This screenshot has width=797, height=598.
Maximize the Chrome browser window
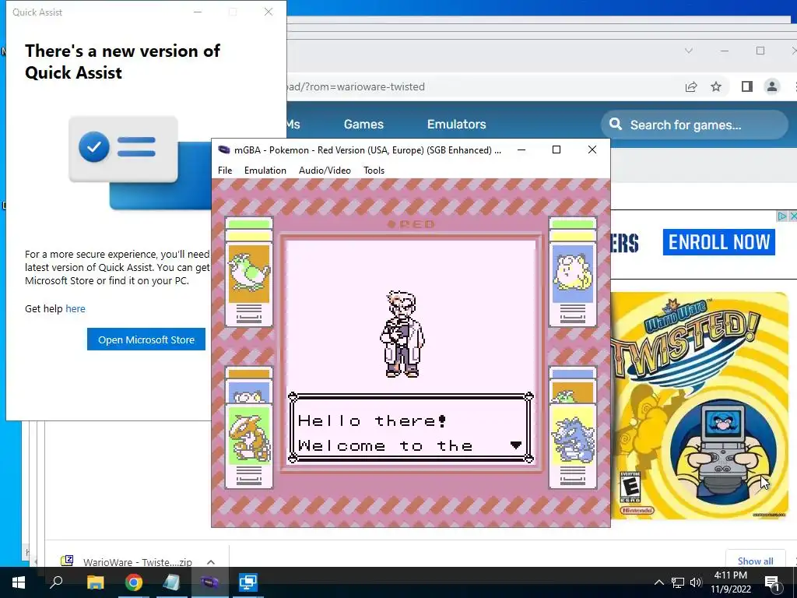point(760,51)
